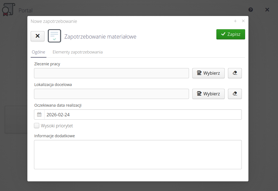Click into the Informacje dodatkowe text area
278x191 pixels.
tap(138, 154)
